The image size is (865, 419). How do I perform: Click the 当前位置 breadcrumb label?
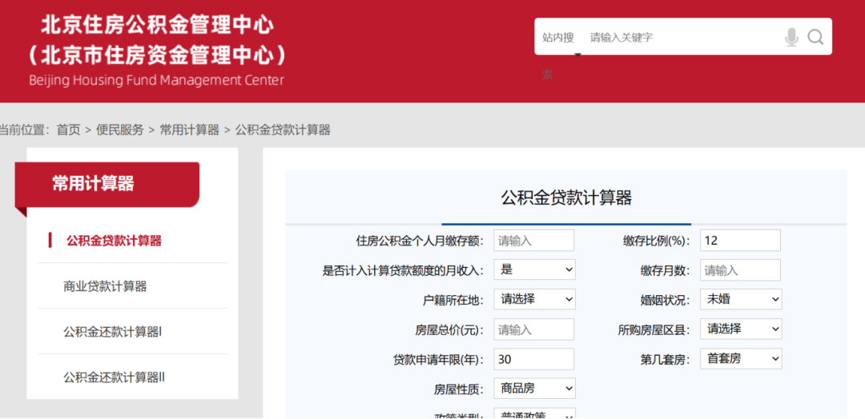click(x=24, y=130)
